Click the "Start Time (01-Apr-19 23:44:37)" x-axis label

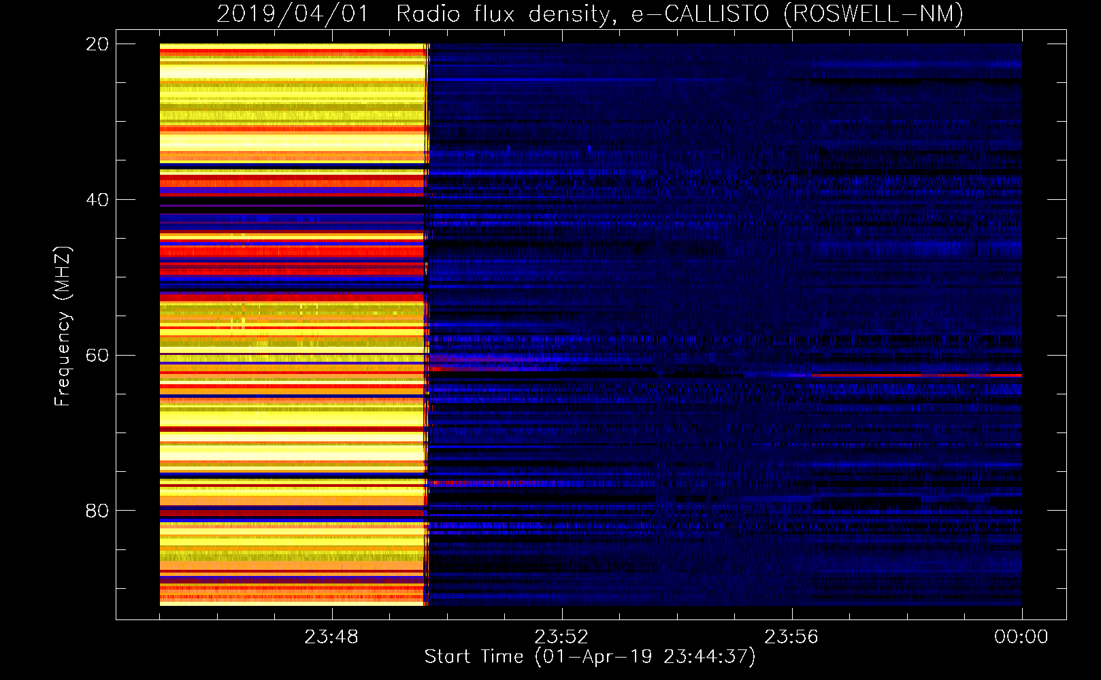point(590,657)
